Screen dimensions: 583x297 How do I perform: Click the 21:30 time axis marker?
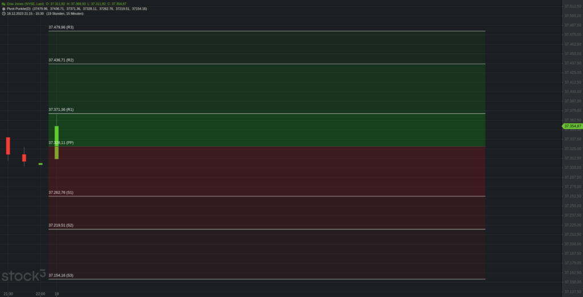point(8,294)
